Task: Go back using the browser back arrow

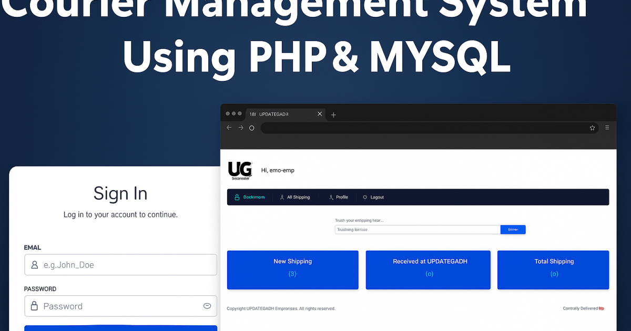Action: click(x=229, y=127)
